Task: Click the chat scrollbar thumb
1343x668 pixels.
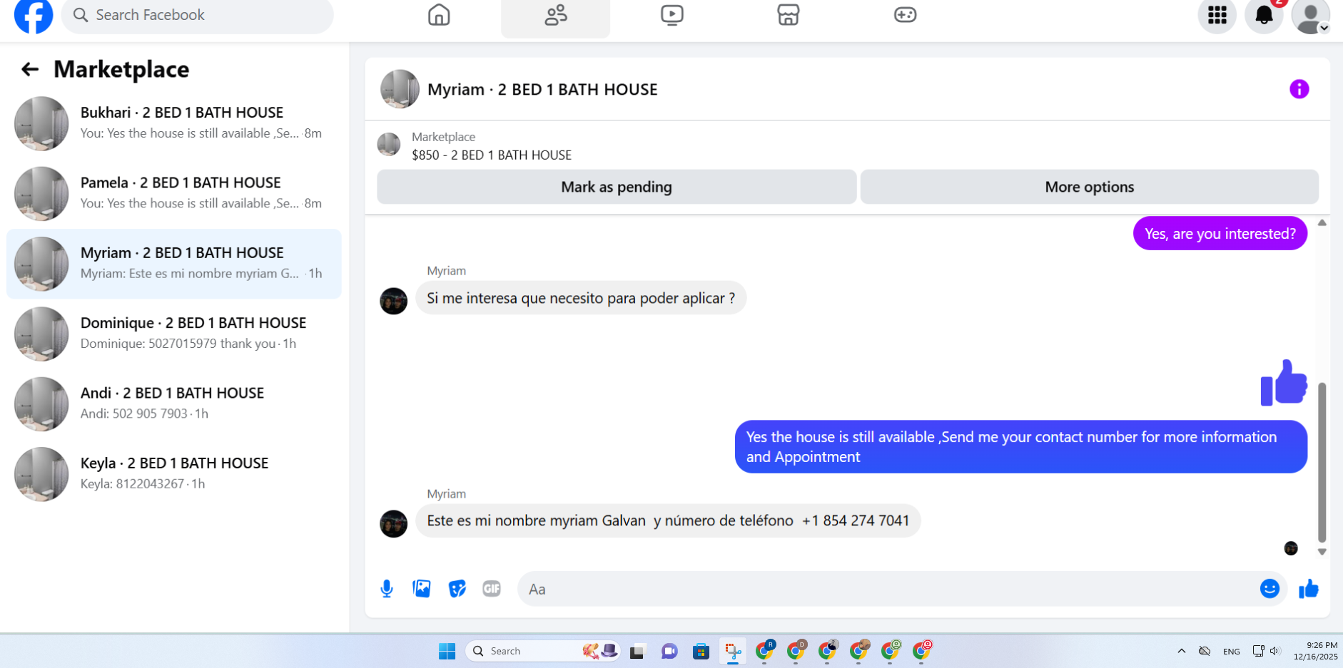Action: point(1322,463)
